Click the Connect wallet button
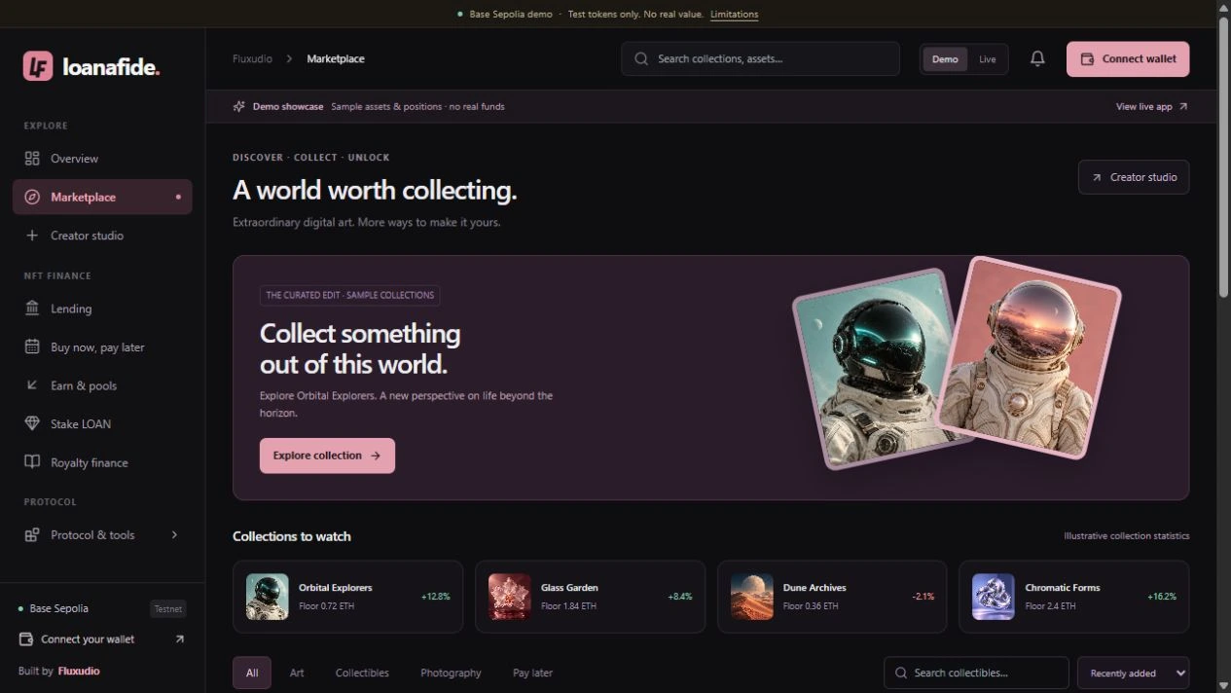Image resolution: width=1231 pixels, height=693 pixels. coord(1128,59)
